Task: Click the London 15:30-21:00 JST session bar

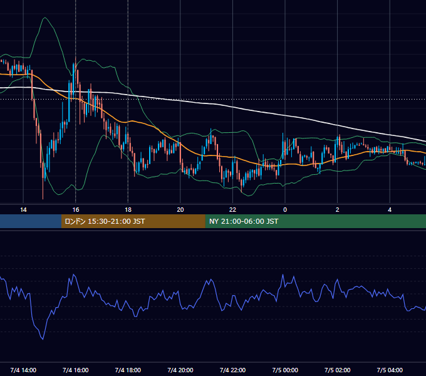Action: pyautogui.click(x=133, y=221)
